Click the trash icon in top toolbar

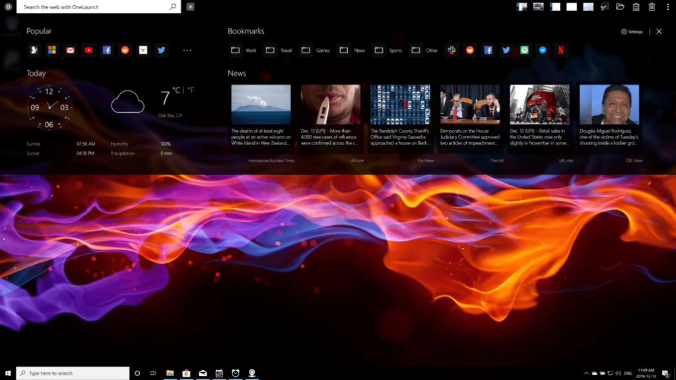pos(652,7)
